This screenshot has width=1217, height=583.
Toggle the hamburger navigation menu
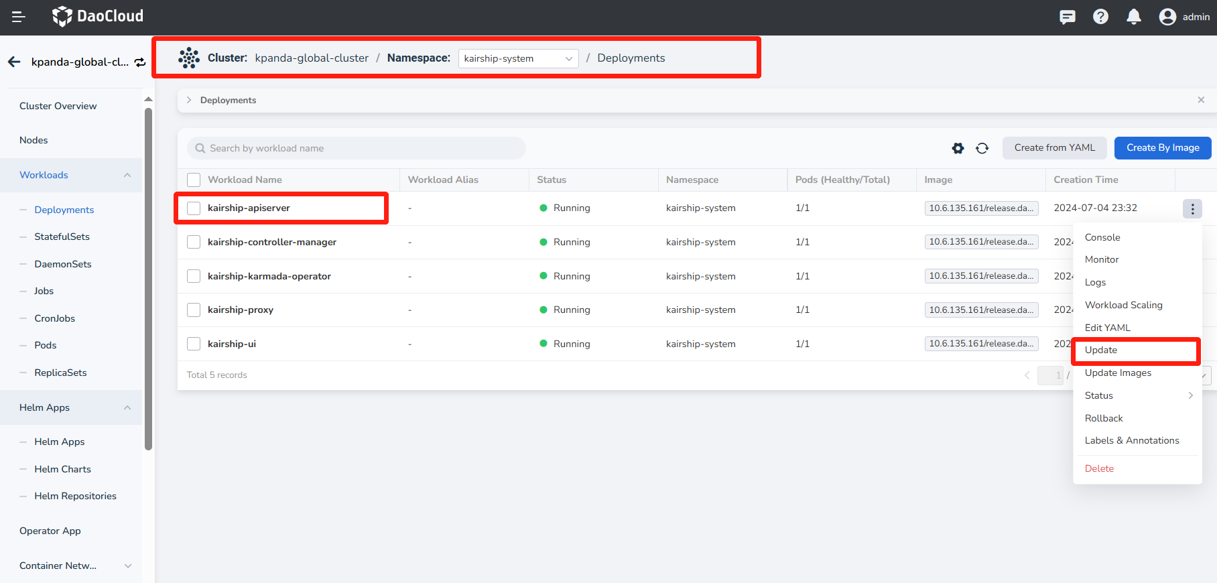pos(19,17)
